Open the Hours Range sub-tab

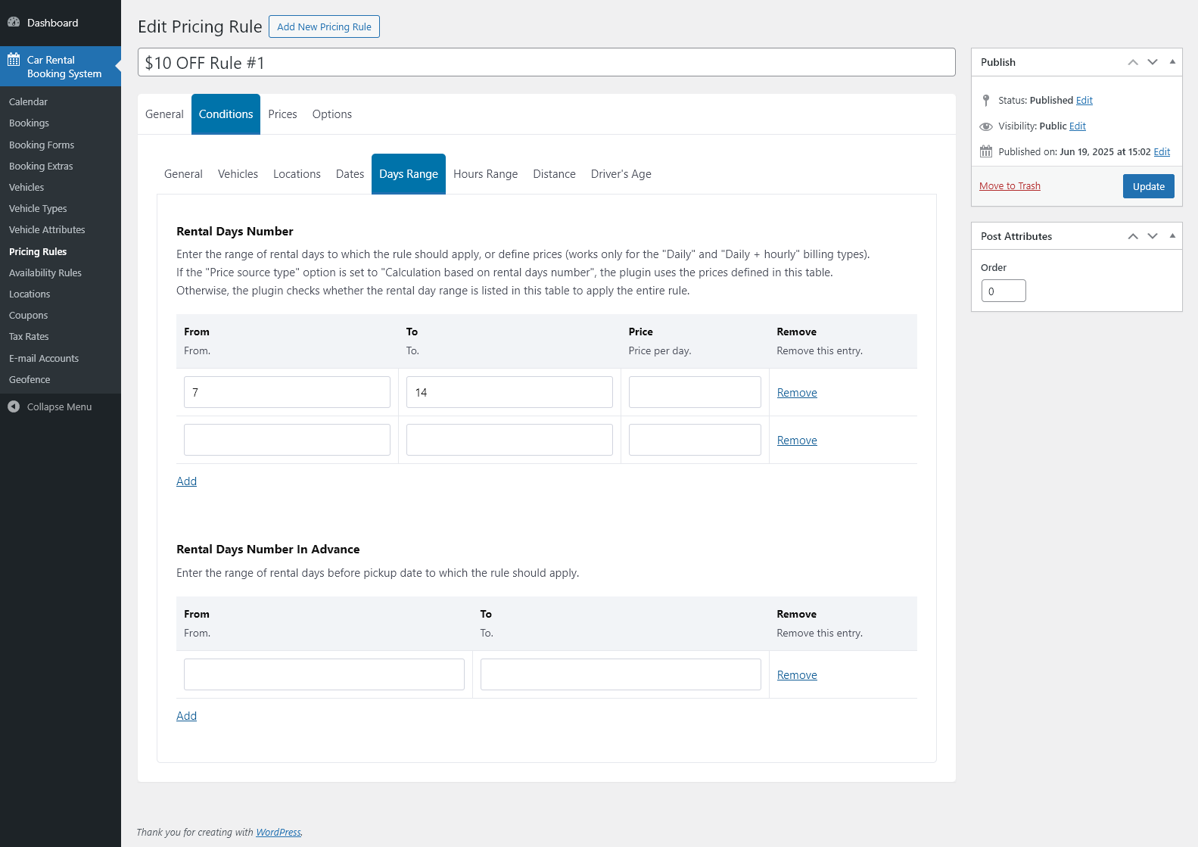pyautogui.click(x=485, y=174)
